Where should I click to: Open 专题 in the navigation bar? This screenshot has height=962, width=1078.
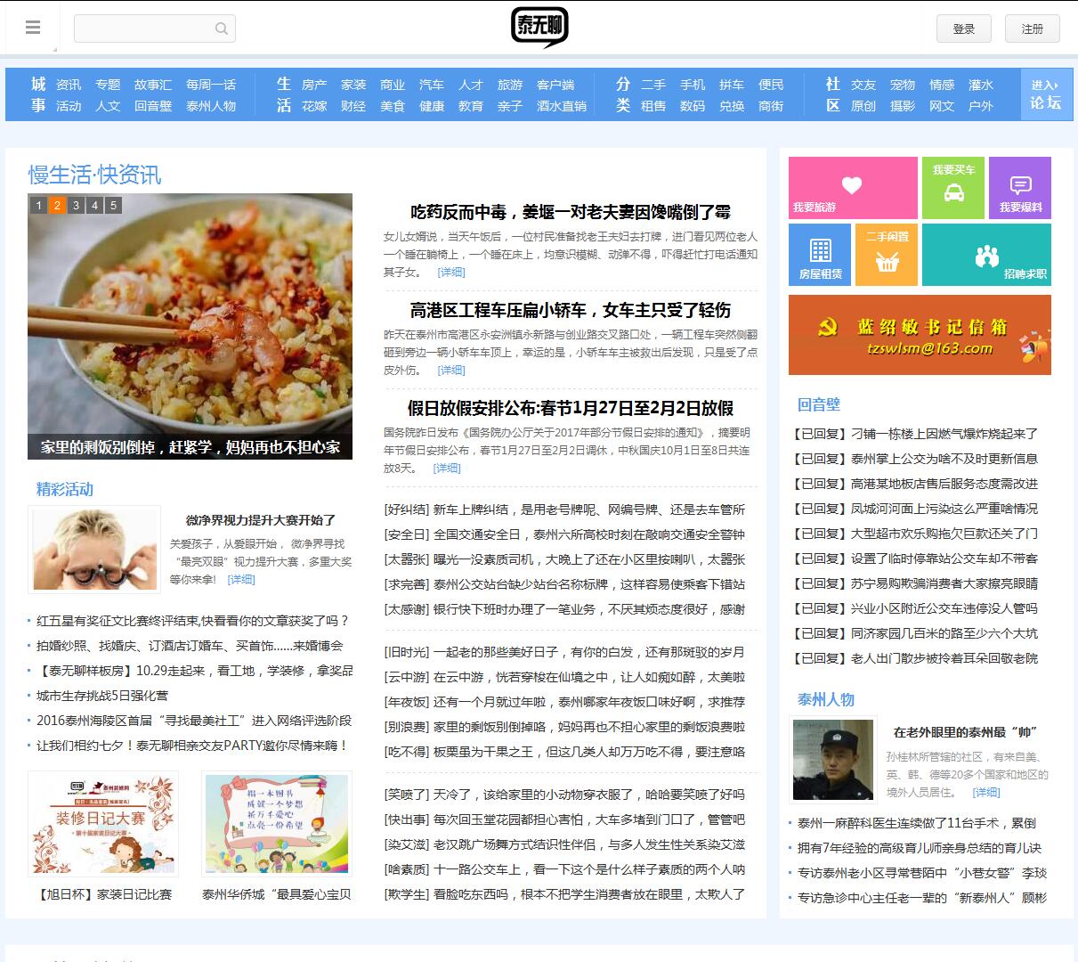pyautogui.click(x=108, y=85)
